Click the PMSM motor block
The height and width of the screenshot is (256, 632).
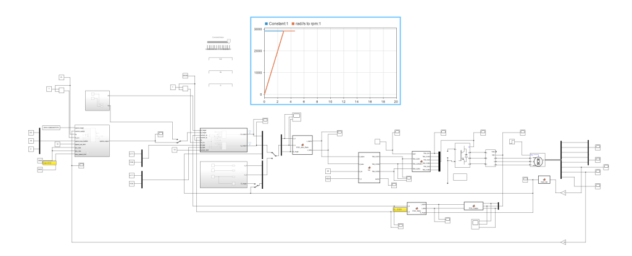point(538,161)
